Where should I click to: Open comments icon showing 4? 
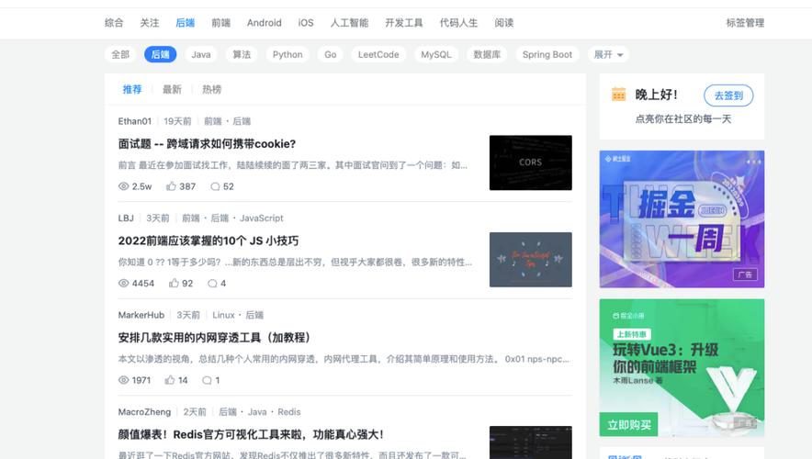(212, 283)
